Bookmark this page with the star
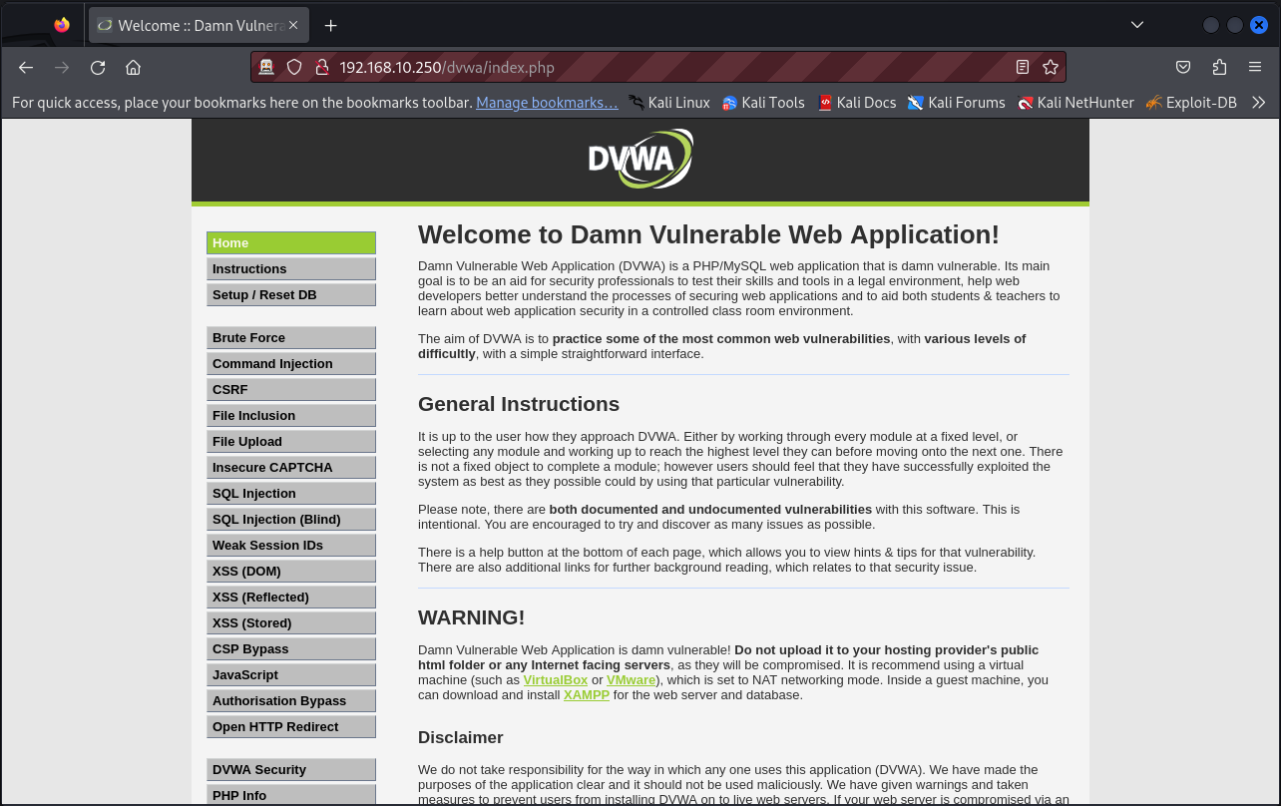Screen dimensions: 1281x806 [1051, 67]
